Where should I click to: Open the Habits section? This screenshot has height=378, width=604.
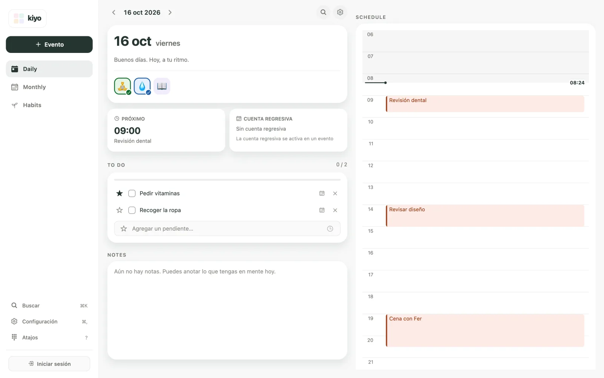point(49,105)
